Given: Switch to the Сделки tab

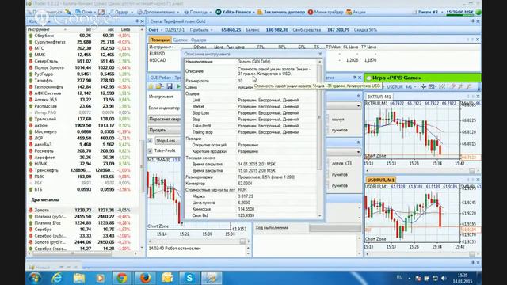Looking at the screenshot, I should pos(180,40).
